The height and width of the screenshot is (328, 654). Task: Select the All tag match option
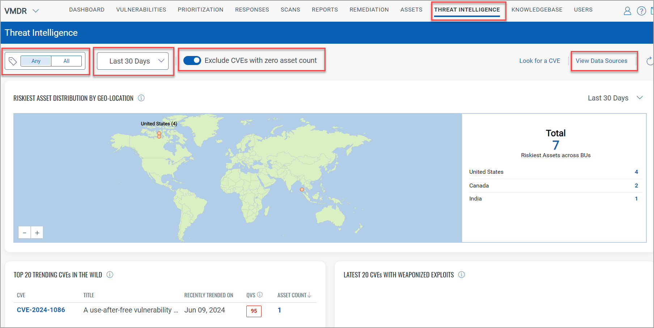pos(67,61)
